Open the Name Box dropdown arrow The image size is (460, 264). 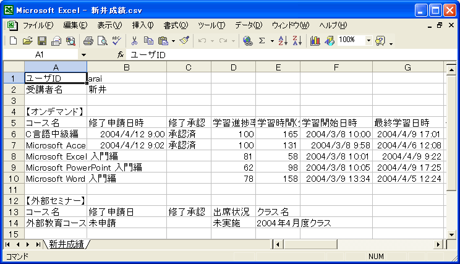(83, 55)
